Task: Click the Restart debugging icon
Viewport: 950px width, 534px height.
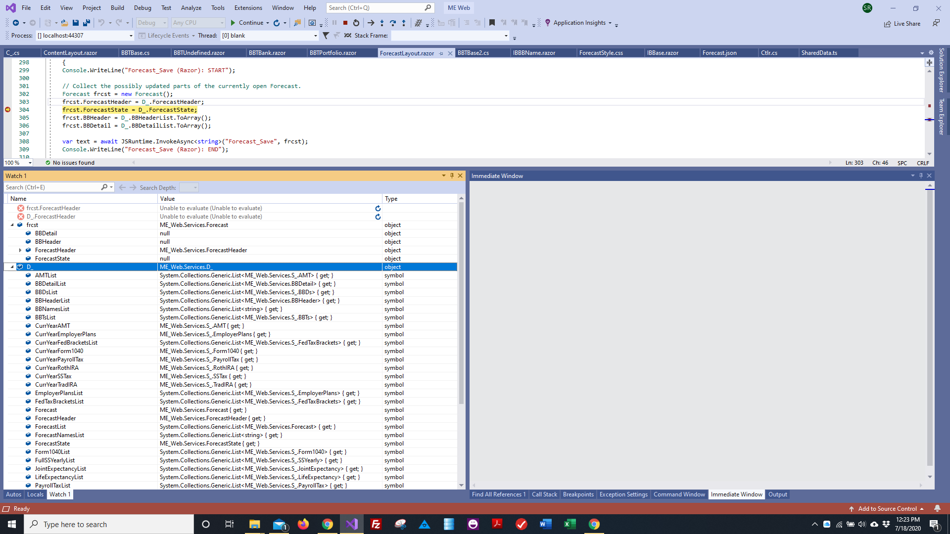Action: coord(356,23)
